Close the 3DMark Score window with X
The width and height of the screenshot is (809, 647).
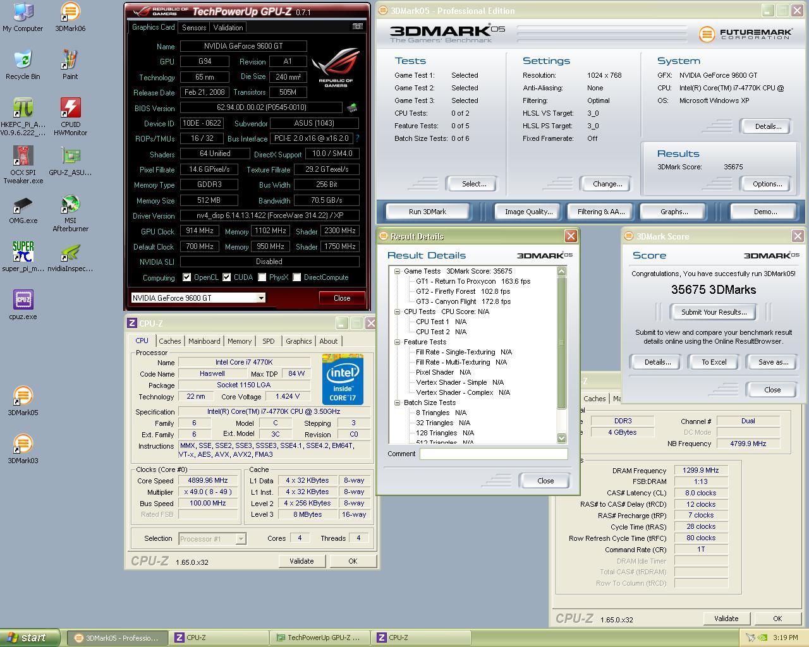(x=798, y=236)
